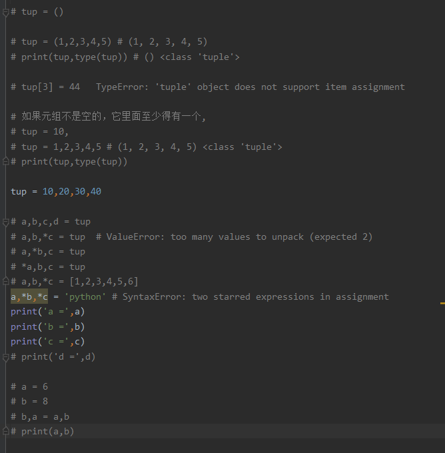Collapse fold marker beside '# print(tup,type(tup))' line end
Image resolution: width=445 pixels, height=453 pixels.
5,162
